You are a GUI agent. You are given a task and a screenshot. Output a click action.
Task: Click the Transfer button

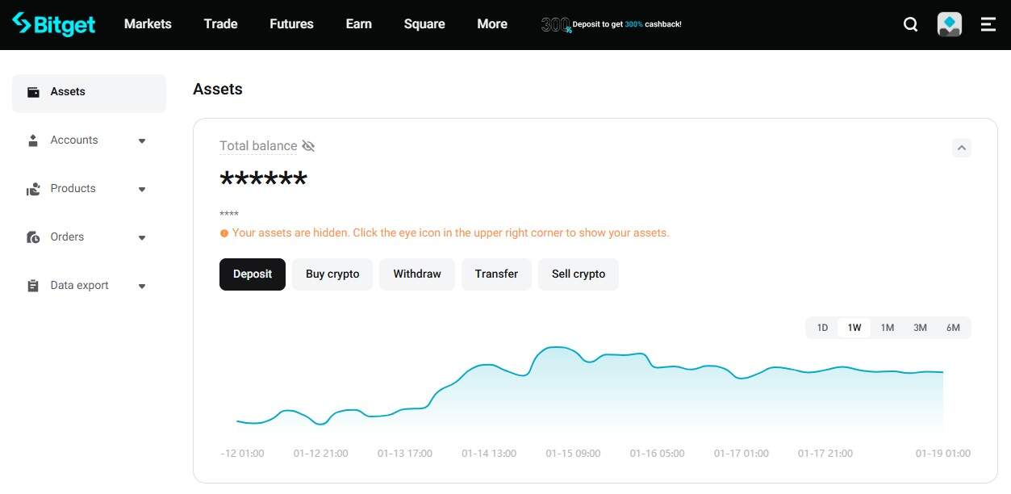coord(496,274)
